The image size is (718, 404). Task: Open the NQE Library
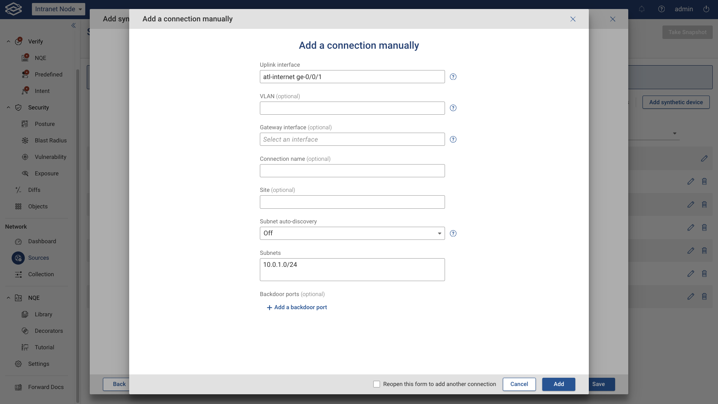pyautogui.click(x=44, y=314)
